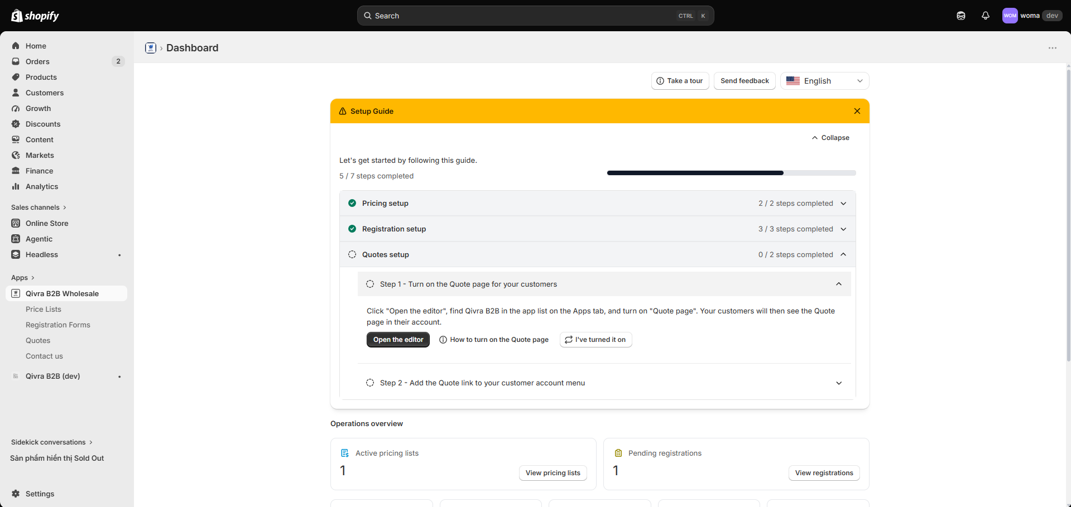Expand the Pricing setup section
This screenshot has height=507, width=1071.
coord(597,203)
